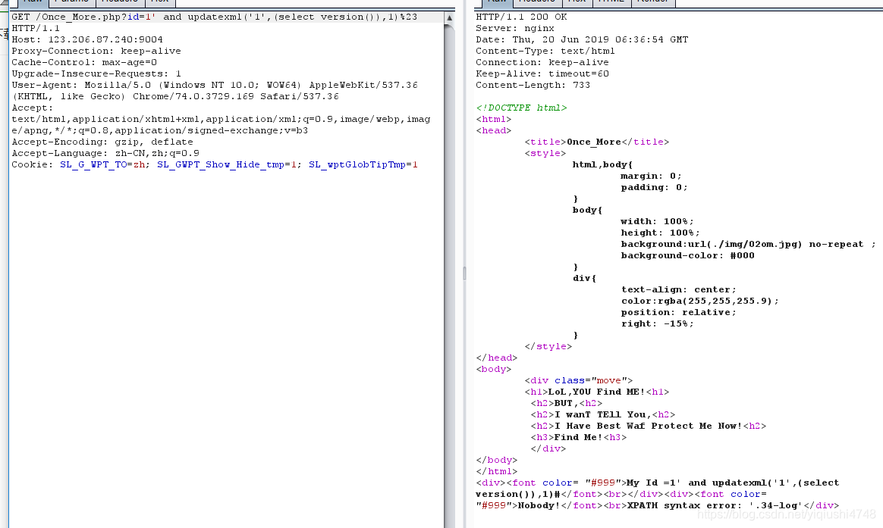The height and width of the screenshot is (528, 883).
Task: Click the closing </style> tag
Action: [548, 346]
